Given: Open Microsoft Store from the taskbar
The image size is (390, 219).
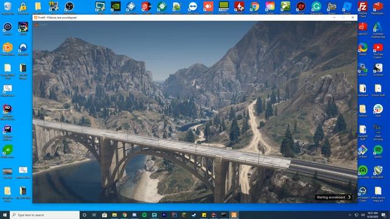Looking at the screenshot, I should coord(104,215).
